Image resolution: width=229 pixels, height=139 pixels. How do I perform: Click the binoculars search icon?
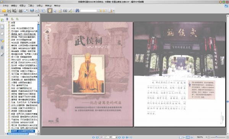[77, 11]
